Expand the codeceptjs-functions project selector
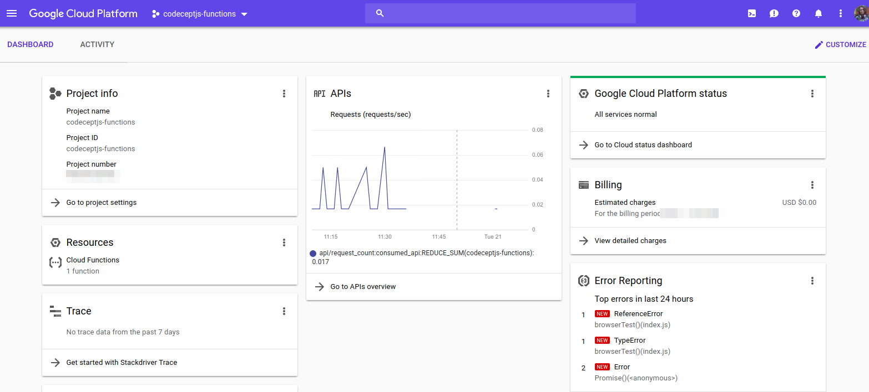869x392 pixels. click(x=200, y=14)
